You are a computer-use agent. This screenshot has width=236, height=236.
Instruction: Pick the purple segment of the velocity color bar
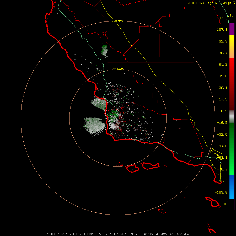(x=232, y=29)
